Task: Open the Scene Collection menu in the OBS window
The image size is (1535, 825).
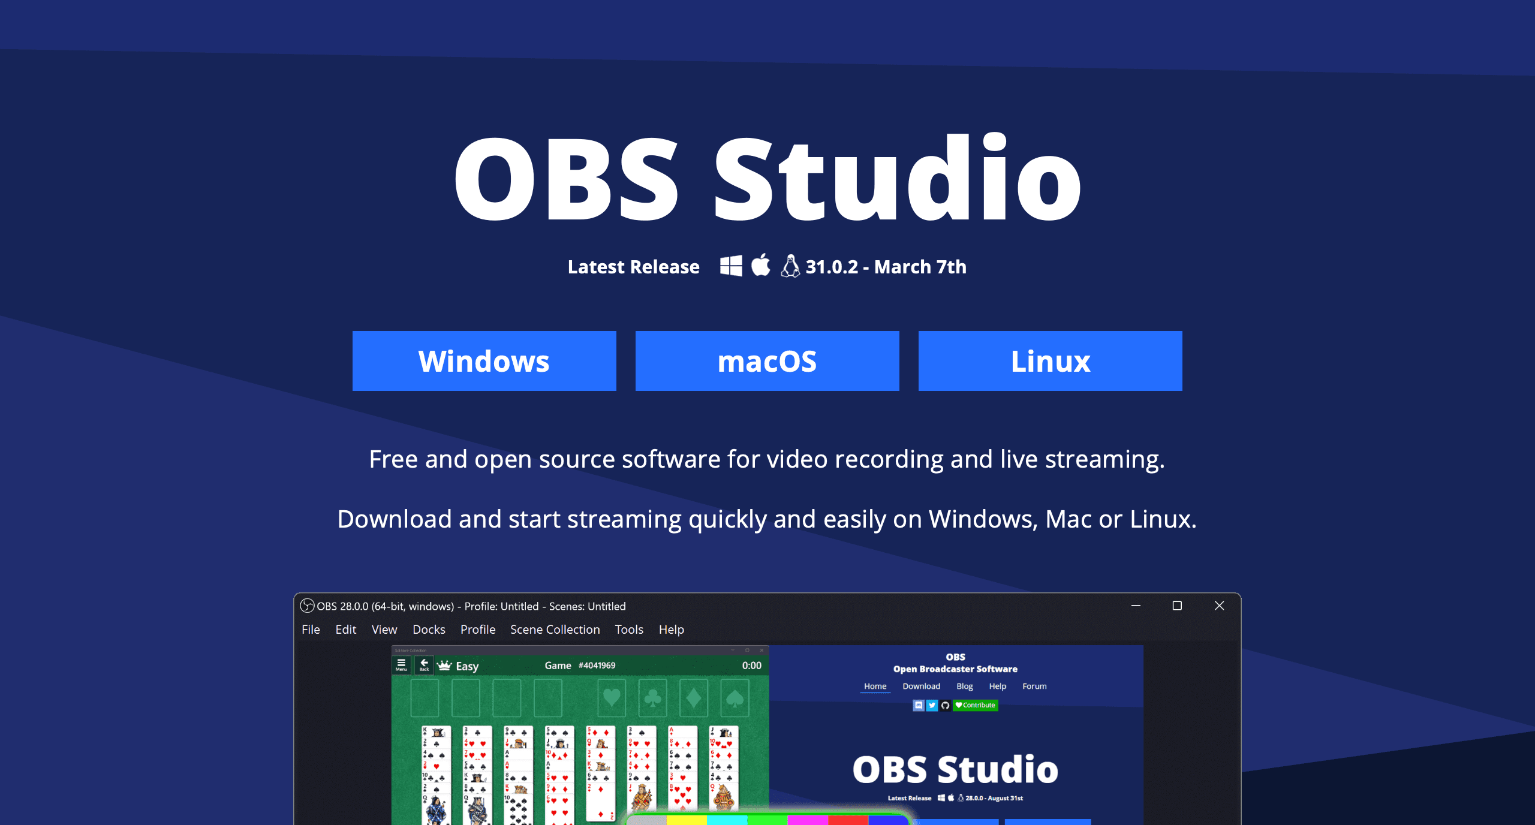Action: click(555, 630)
